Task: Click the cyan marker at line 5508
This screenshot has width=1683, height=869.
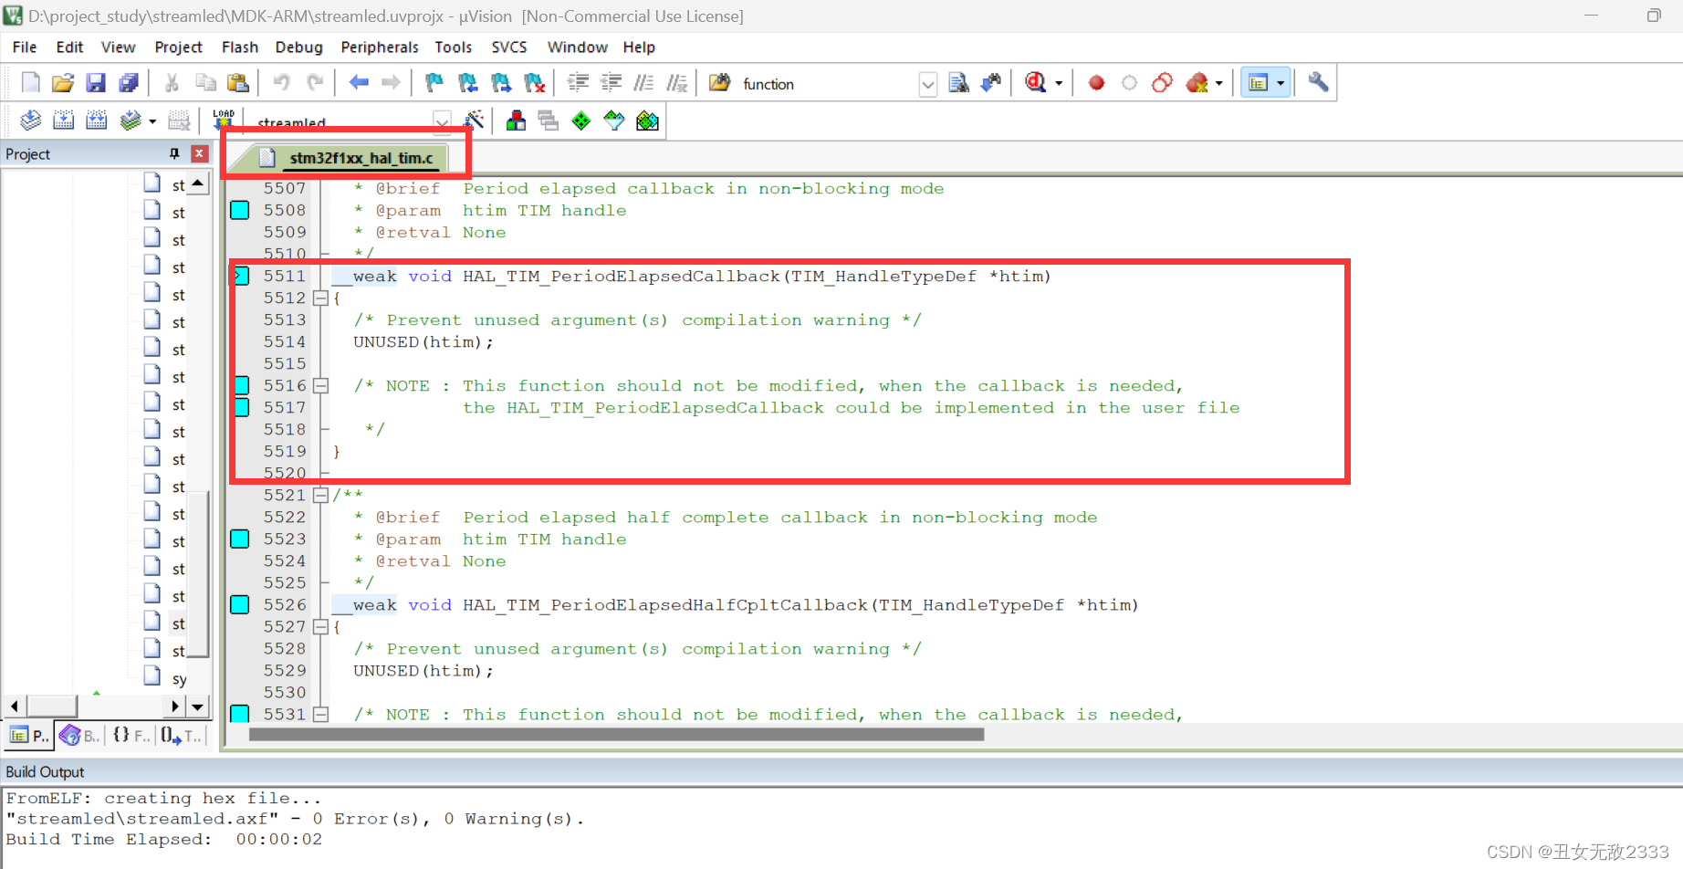Action: pyautogui.click(x=240, y=210)
